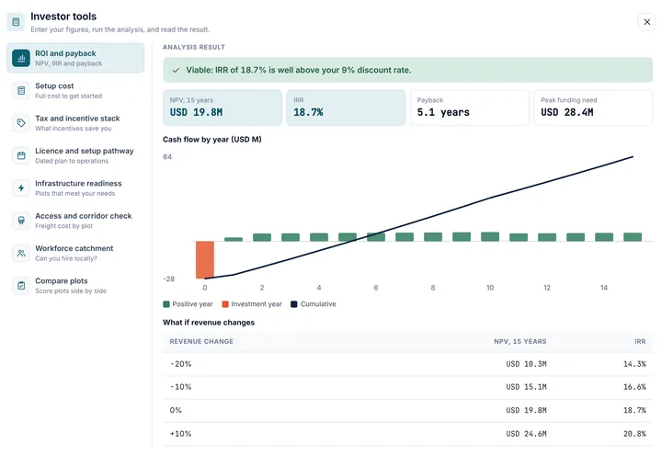Open Compare plots tool
This screenshot has width=662, height=455.
75,285
